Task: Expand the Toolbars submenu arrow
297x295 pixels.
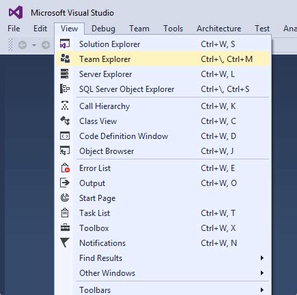Action: click(262, 290)
